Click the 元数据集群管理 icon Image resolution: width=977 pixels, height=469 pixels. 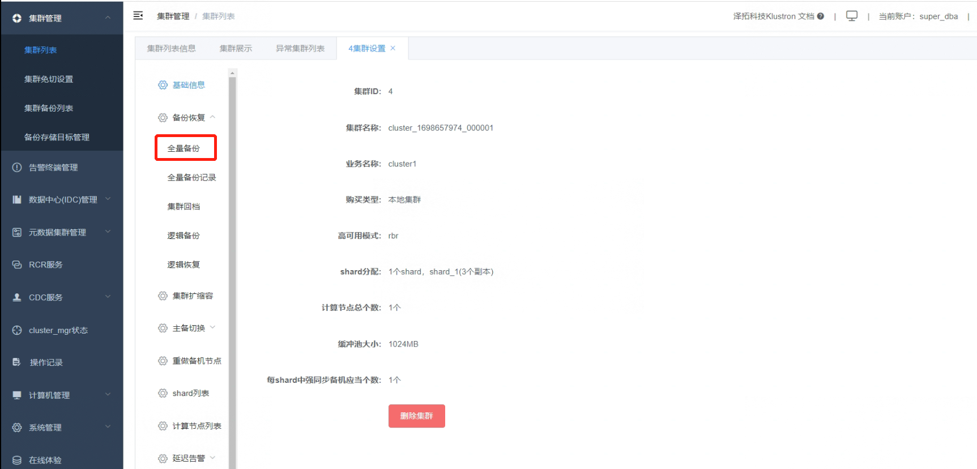(x=17, y=232)
